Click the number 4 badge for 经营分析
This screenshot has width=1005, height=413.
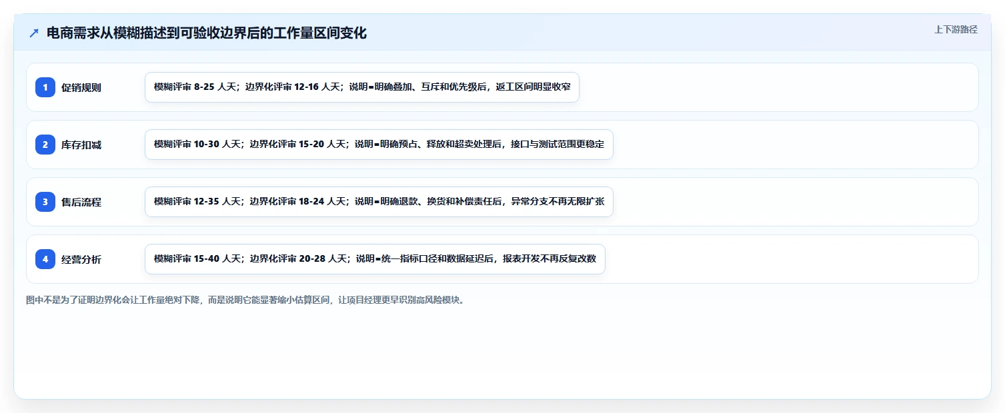click(x=45, y=259)
